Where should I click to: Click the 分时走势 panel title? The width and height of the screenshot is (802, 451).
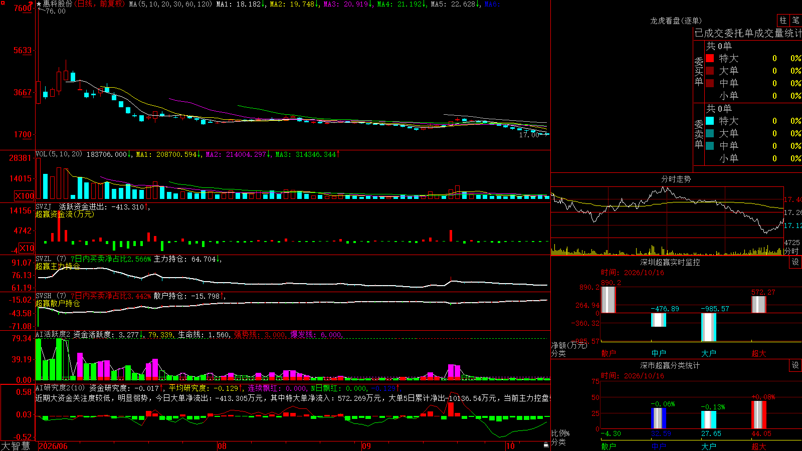(x=676, y=179)
